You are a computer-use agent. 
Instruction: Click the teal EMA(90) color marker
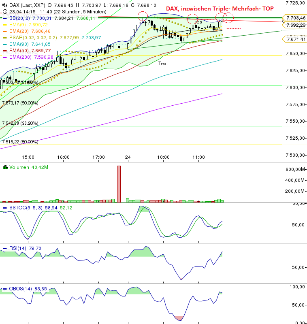(5, 44)
